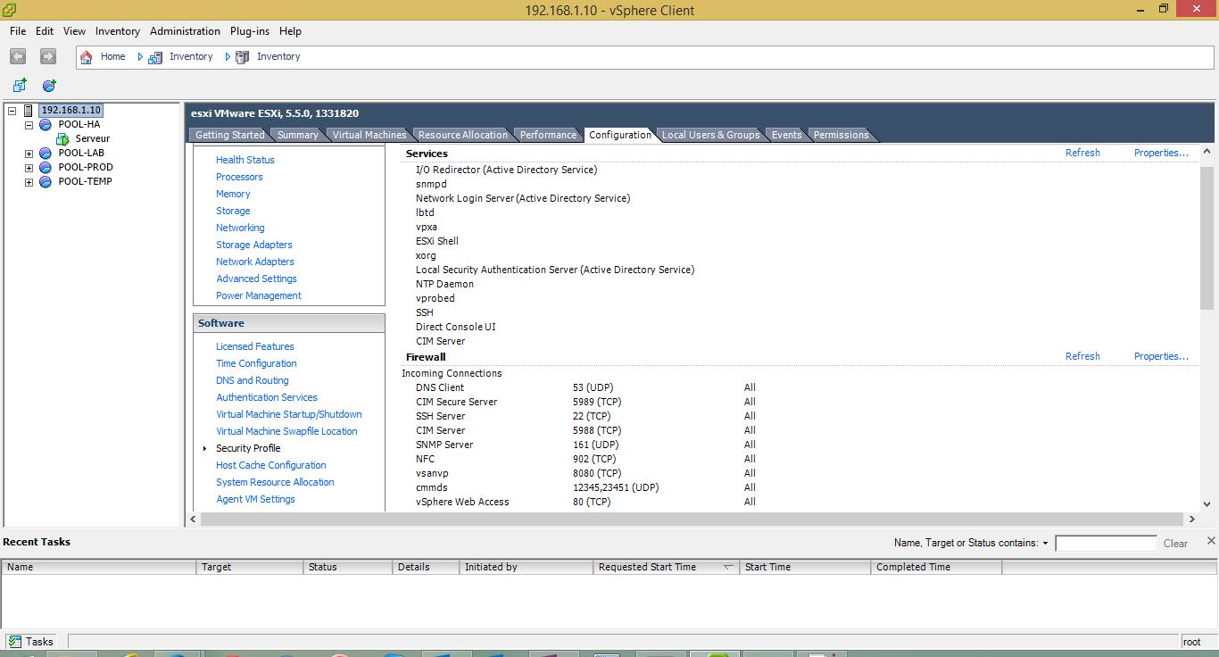The height and width of the screenshot is (657, 1219).
Task: Click the Requested Start Time sort arrow
Action: [727, 567]
